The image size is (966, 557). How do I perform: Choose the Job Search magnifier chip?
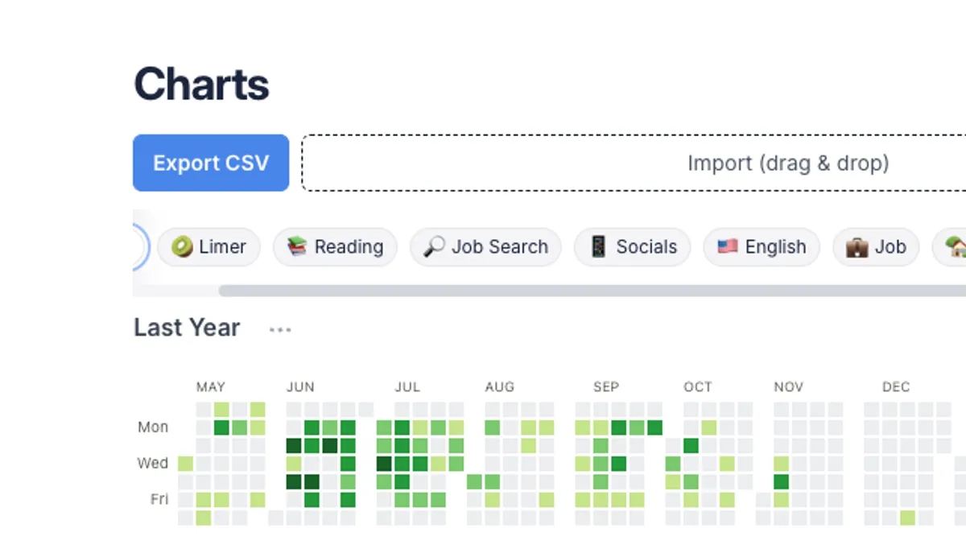click(x=485, y=247)
